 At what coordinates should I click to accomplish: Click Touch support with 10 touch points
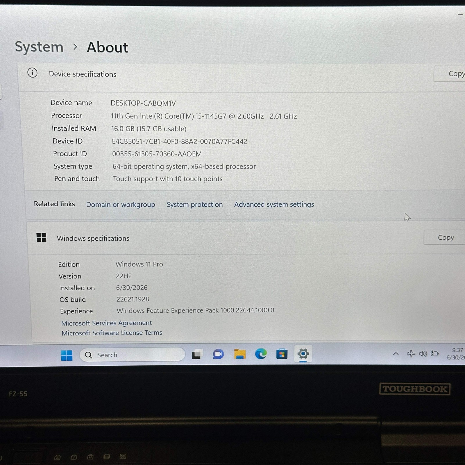[x=168, y=179]
